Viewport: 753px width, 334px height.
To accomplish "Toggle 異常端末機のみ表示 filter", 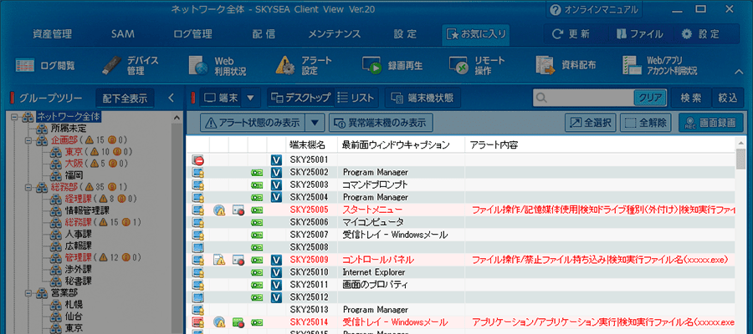I will (x=381, y=123).
